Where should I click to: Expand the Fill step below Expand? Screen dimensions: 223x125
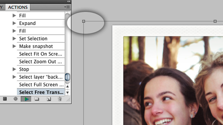click(x=14, y=31)
